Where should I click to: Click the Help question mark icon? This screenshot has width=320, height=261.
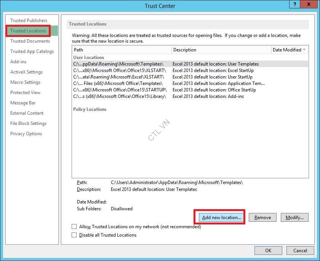point(294,4)
